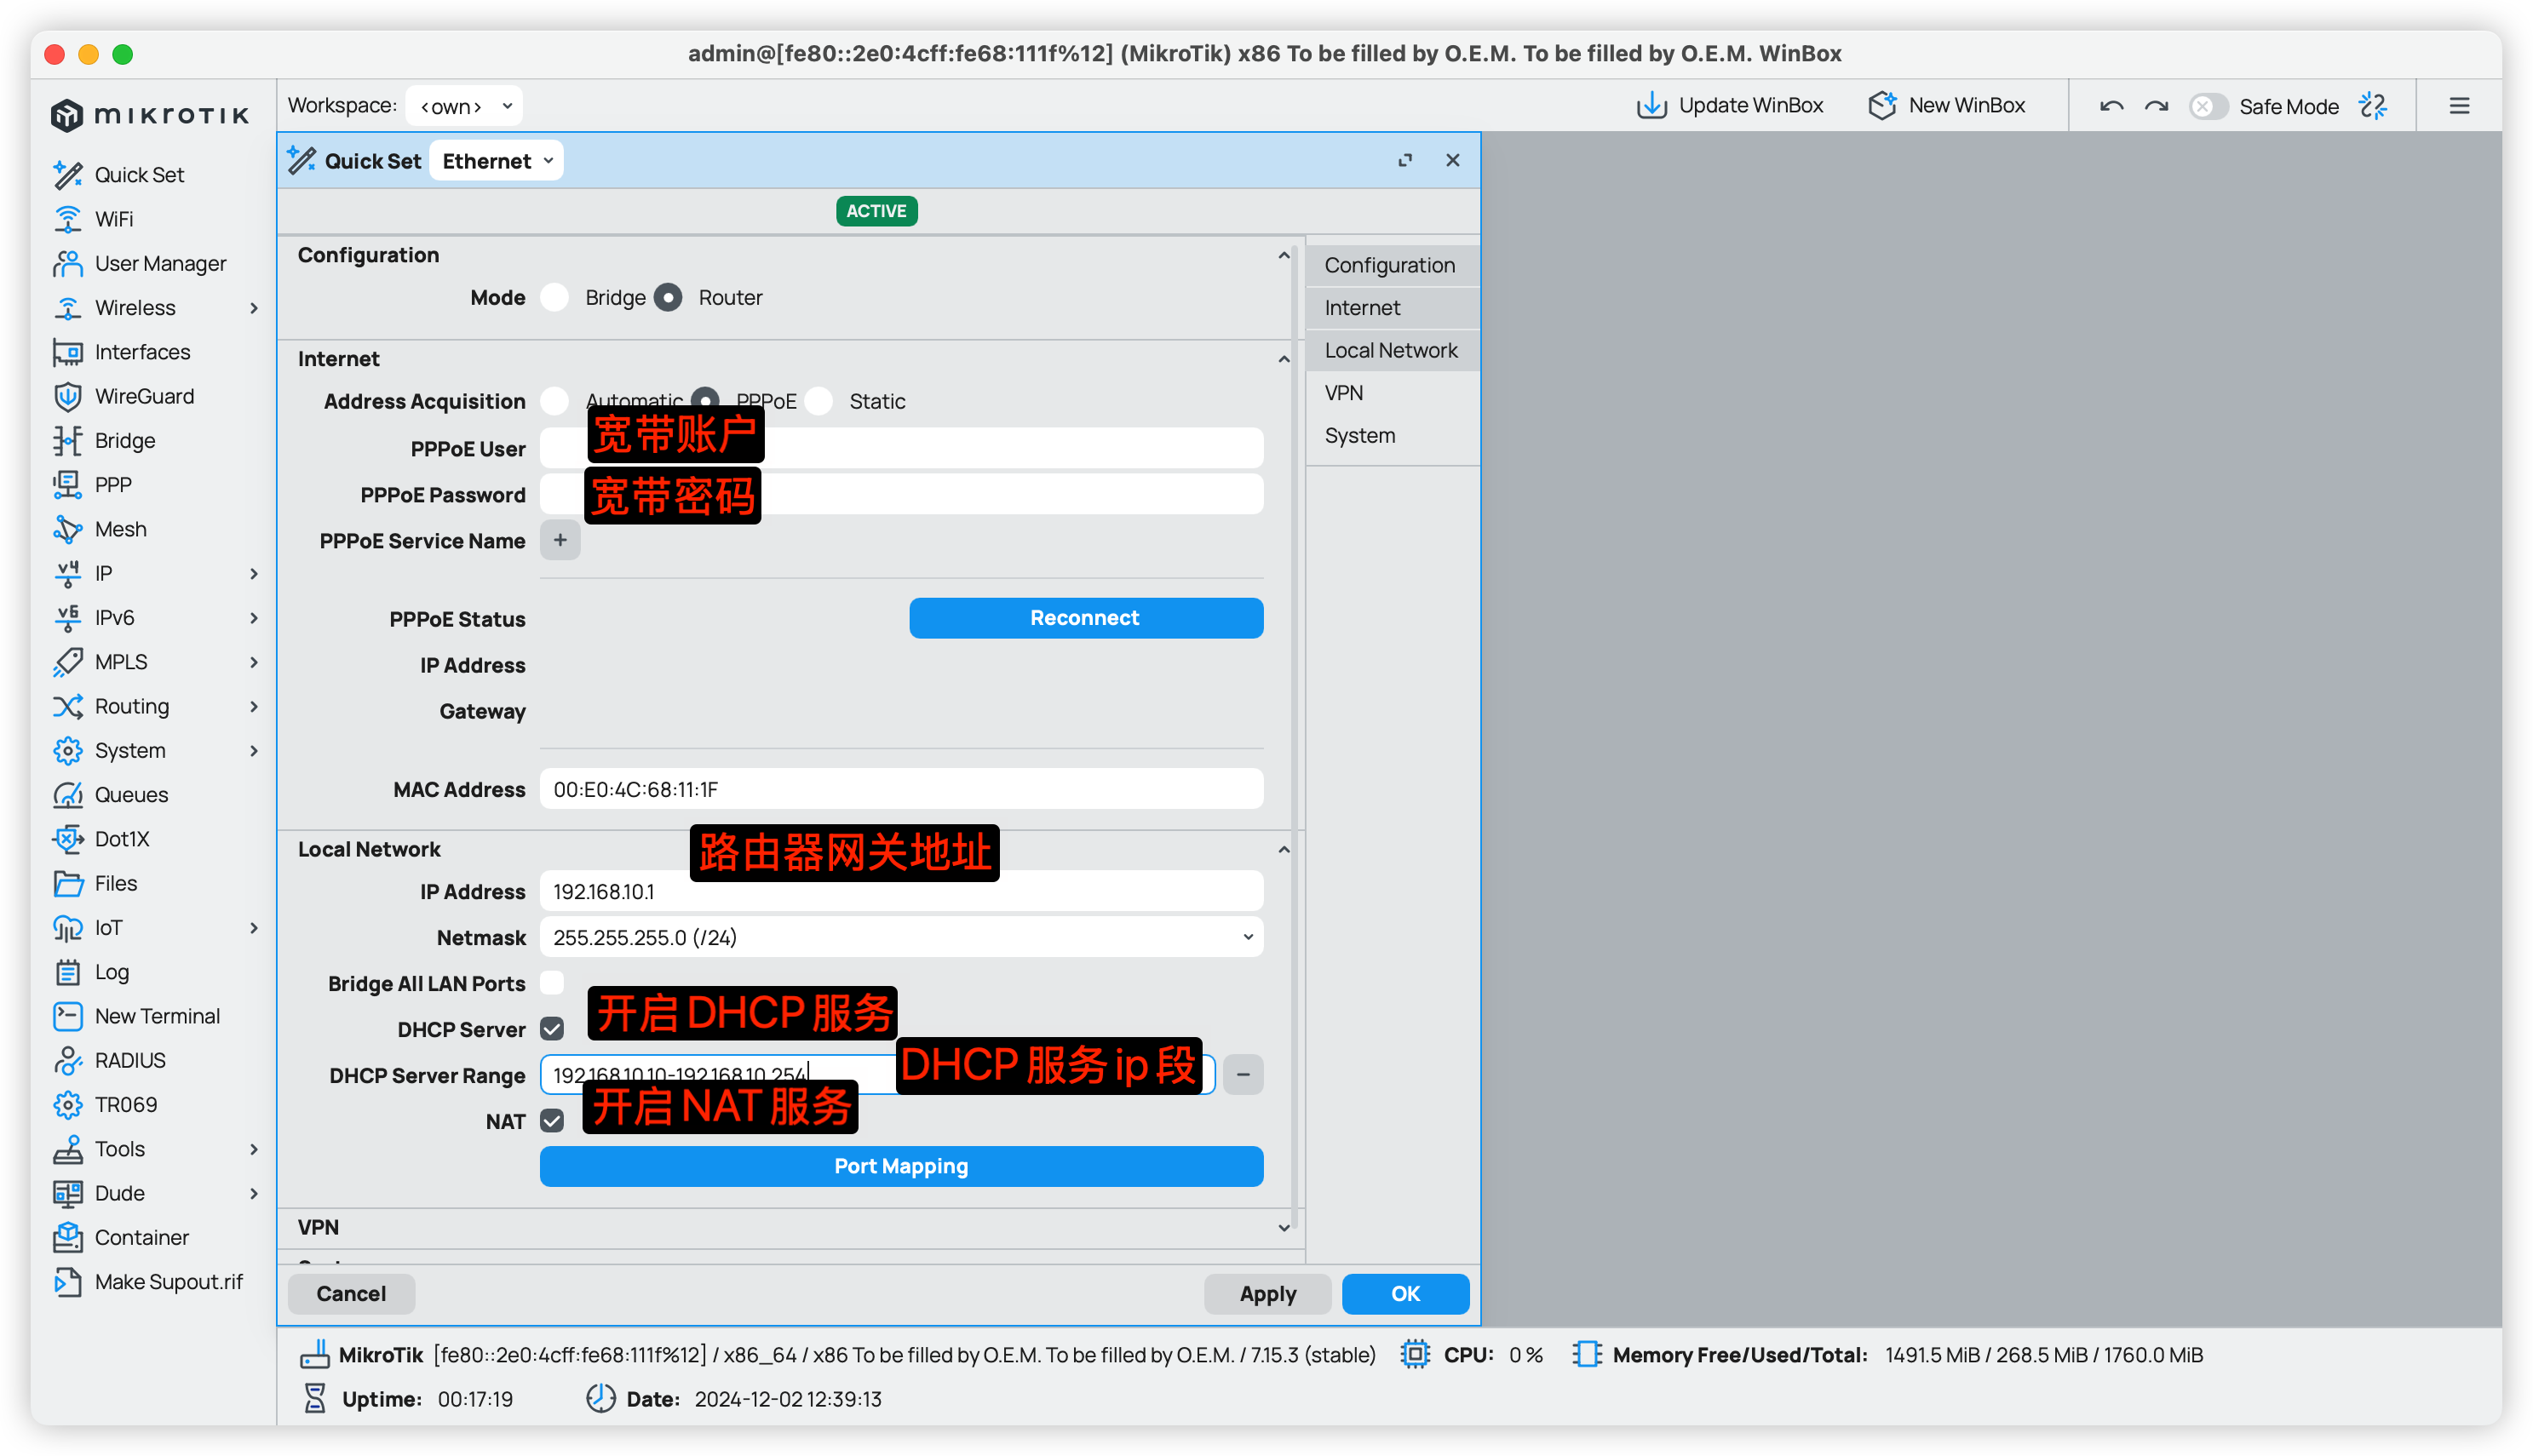Viewport: 2533px width, 1456px height.
Task: Open the hamburger menu icon
Action: 2459,106
